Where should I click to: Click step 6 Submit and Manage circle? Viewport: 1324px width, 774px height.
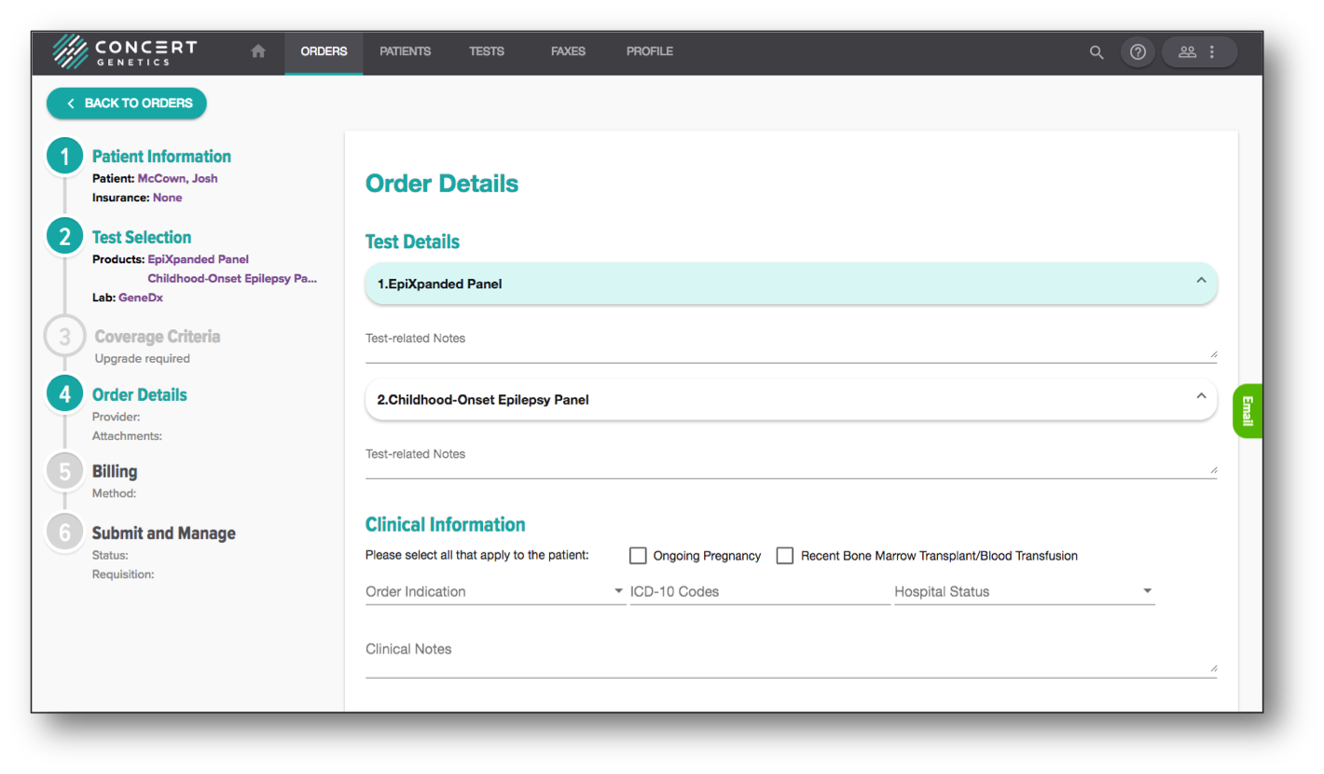click(x=64, y=532)
